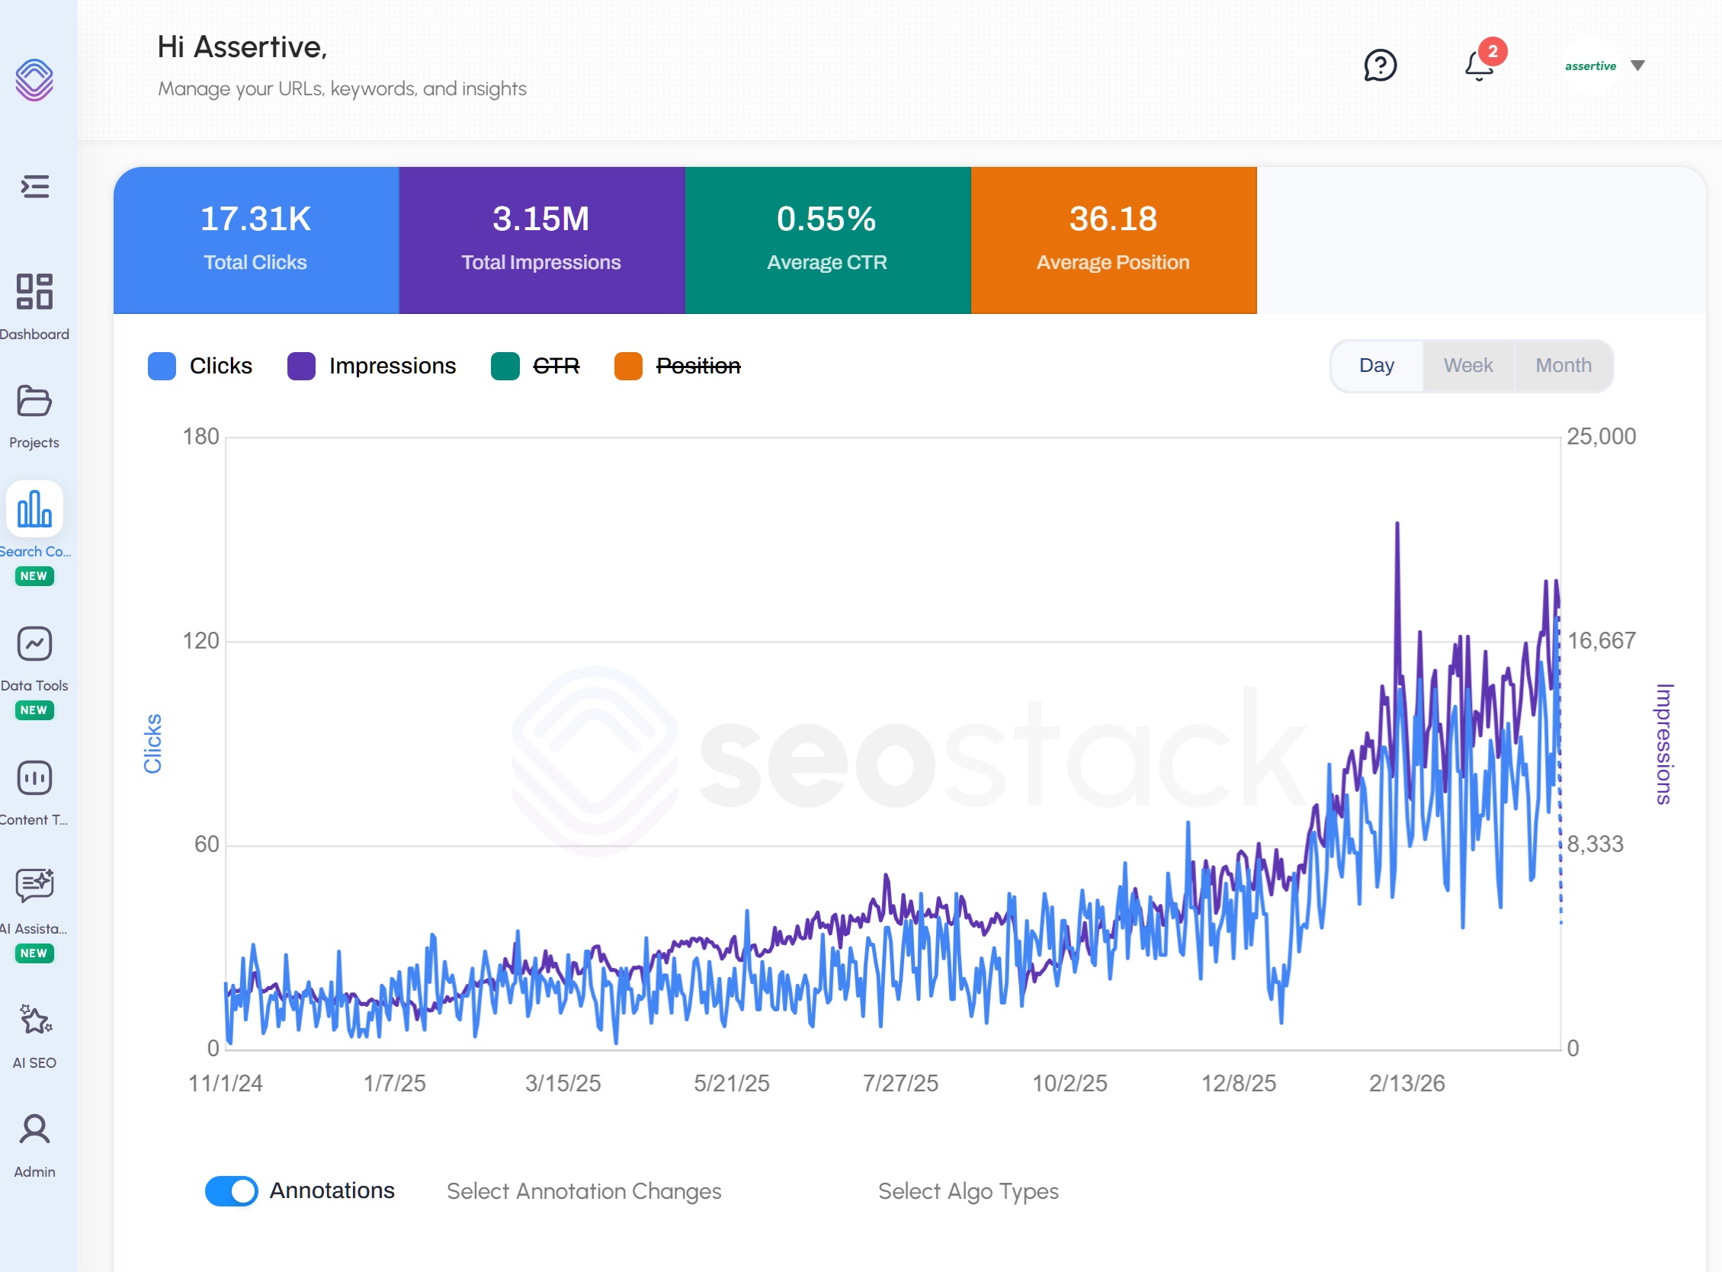Open Select Annotation Changes dropdown

tap(584, 1191)
